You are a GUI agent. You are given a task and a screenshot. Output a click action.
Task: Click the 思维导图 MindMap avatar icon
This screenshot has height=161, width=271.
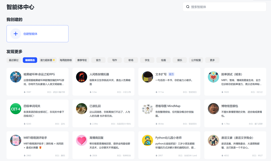(147, 109)
